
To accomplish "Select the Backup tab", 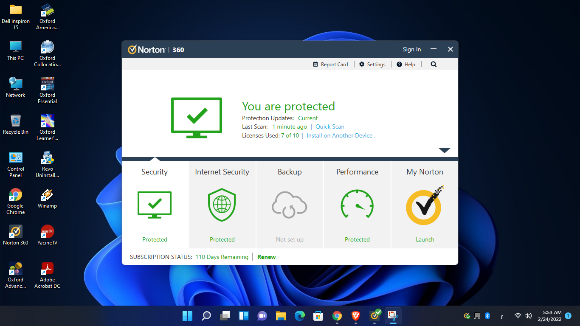I will tap(290, 204).
